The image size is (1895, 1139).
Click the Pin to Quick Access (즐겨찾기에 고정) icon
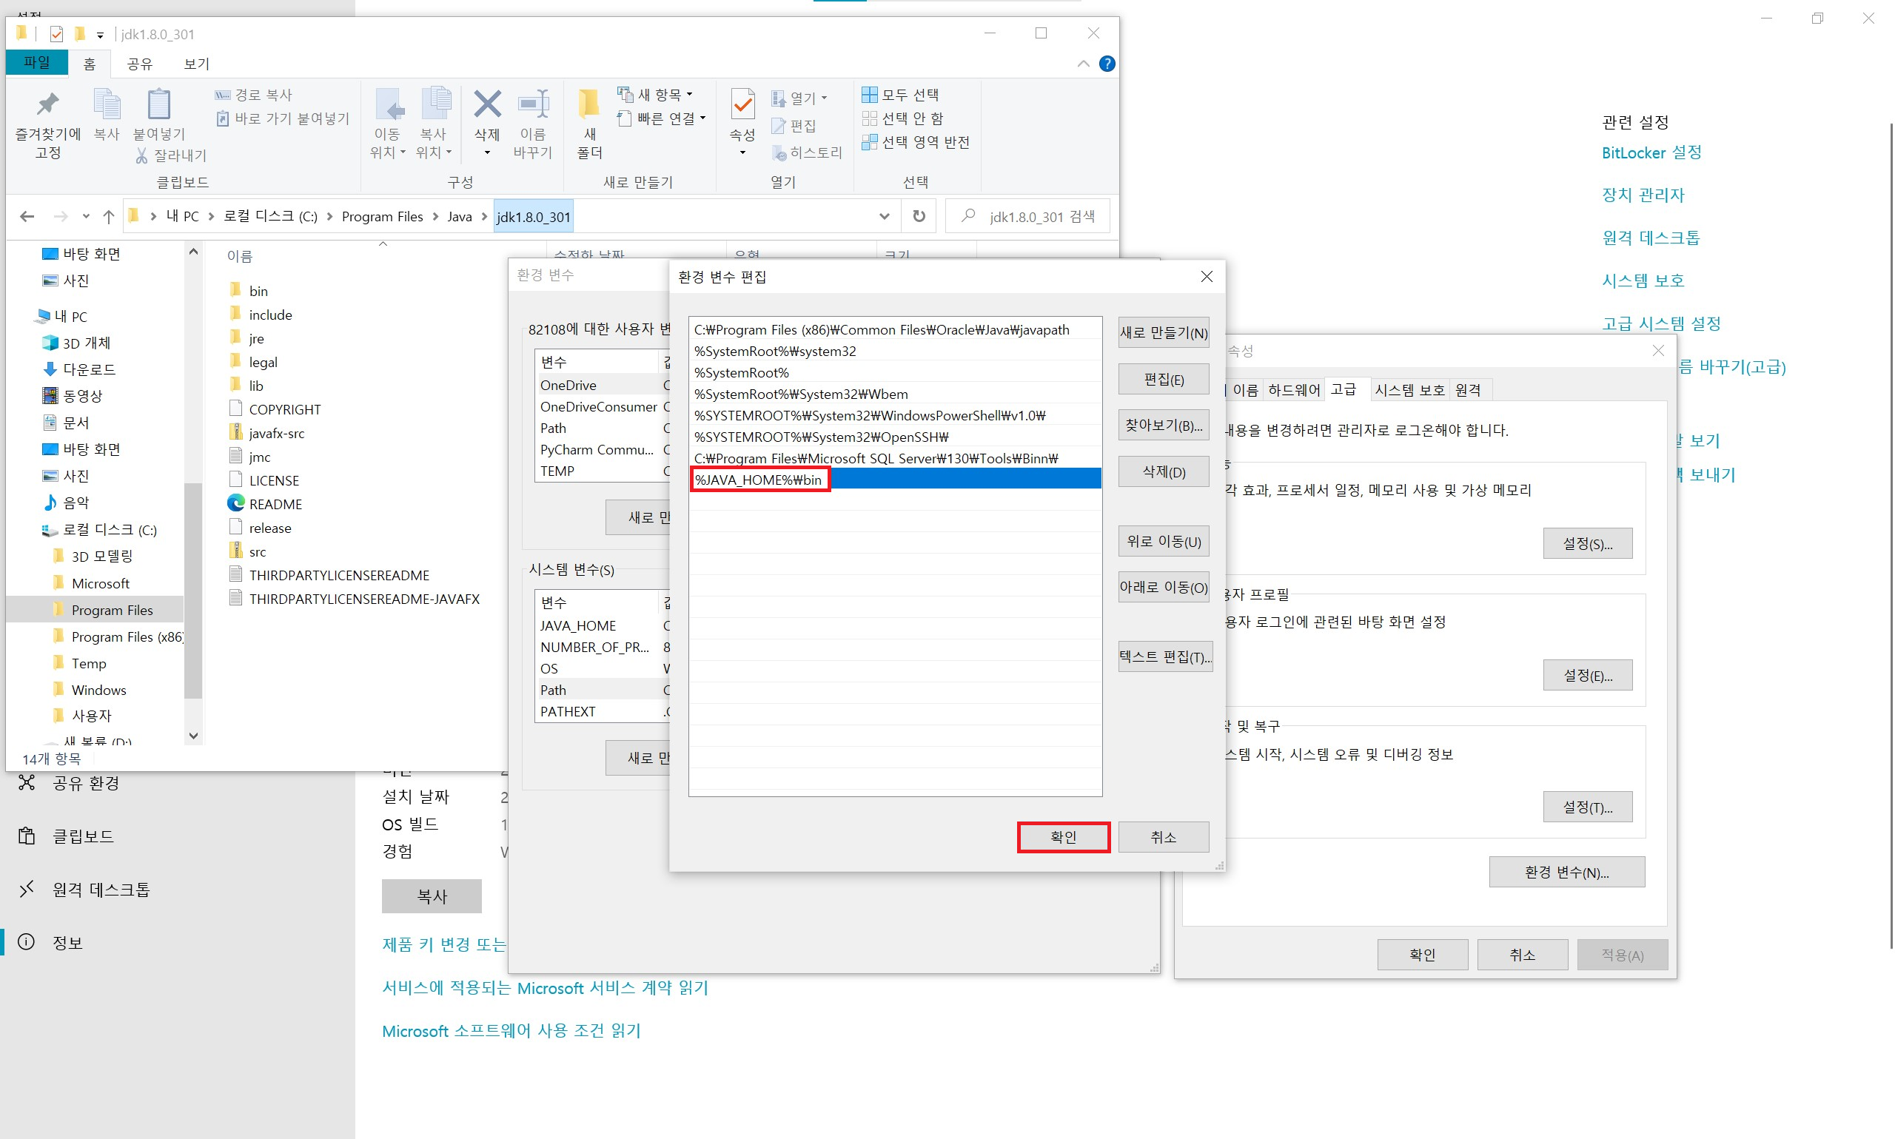tap(47, 105)
